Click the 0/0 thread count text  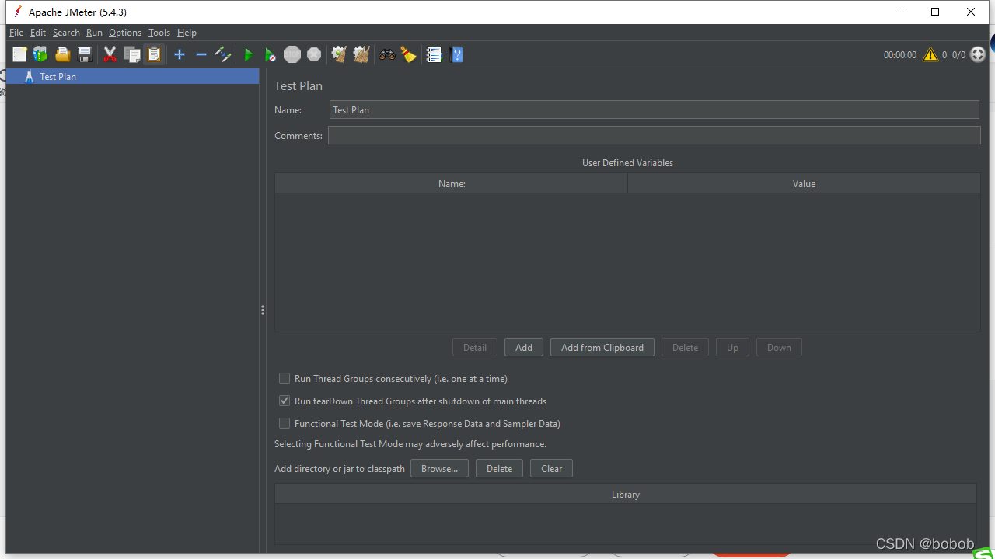click(x=958, y=55)
